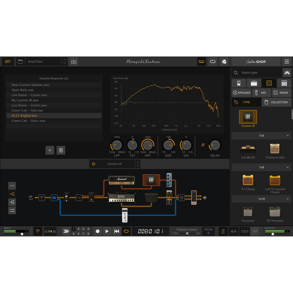Viewport: 293px width, 293px height.
Task: Filter gear by COLLECTION
Action: pos(277,102)
